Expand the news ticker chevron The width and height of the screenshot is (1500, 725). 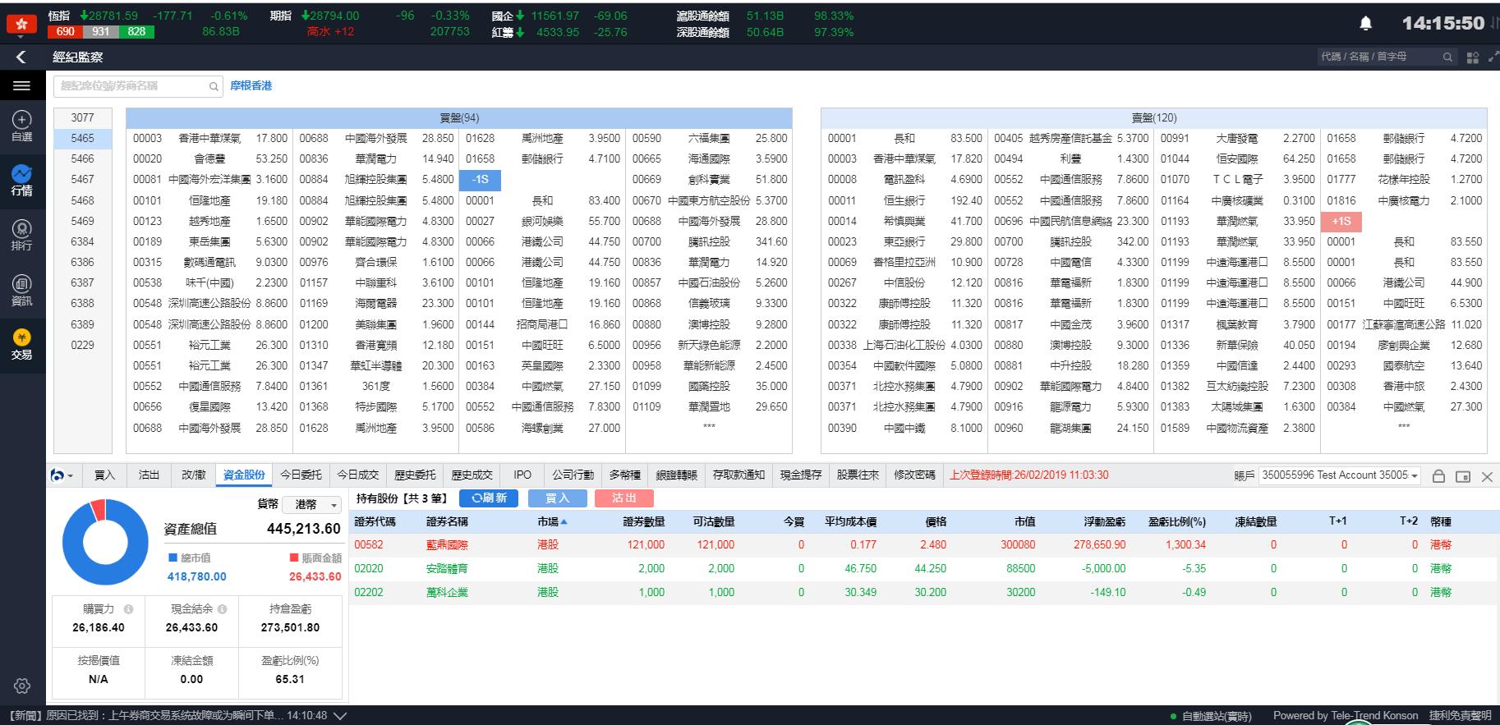pyautogui.click(x=339, y=715)
